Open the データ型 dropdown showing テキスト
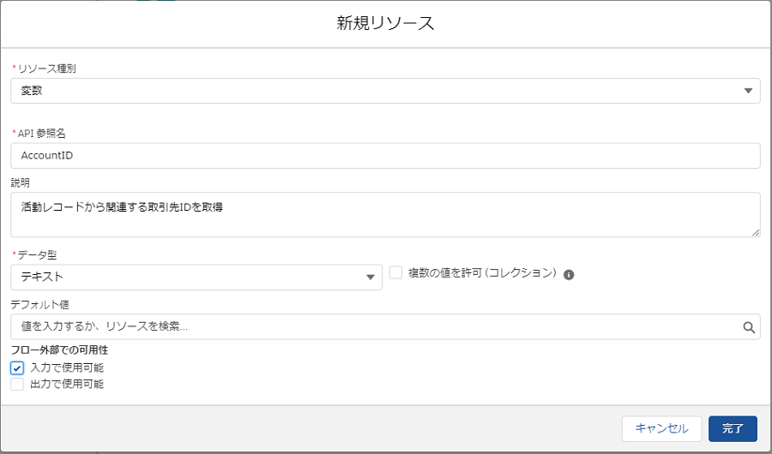This screenshot has width=772, height=454. (196, 277)
